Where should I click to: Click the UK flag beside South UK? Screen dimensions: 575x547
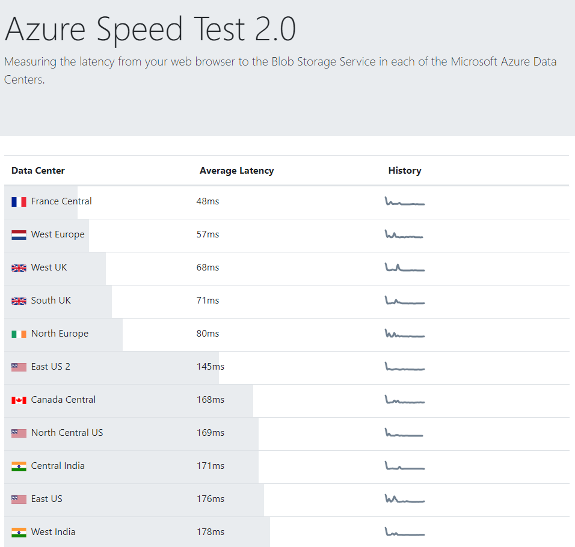pos(19,301)
